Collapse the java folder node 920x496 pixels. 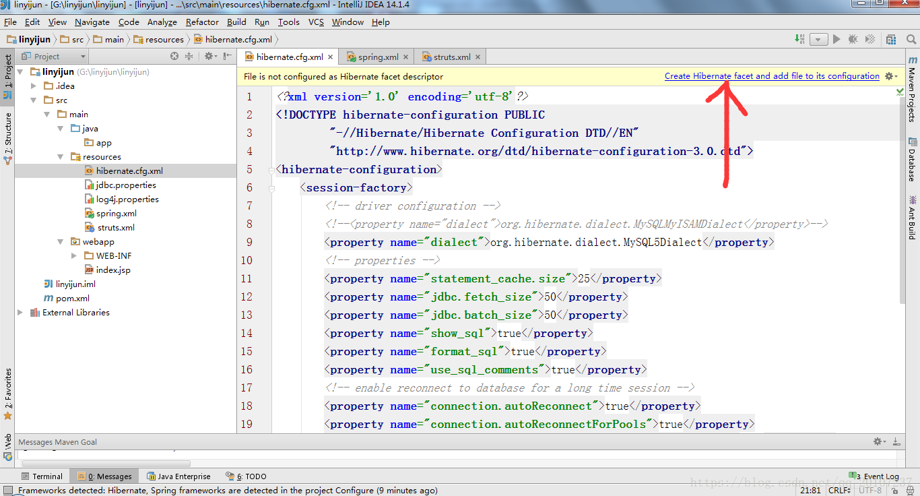(x=61, y=128)
